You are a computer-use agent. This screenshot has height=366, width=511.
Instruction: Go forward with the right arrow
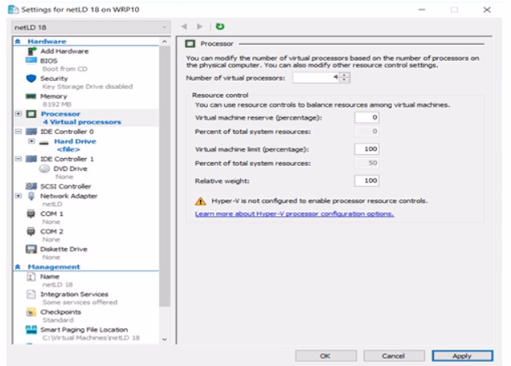click(200, 26)
